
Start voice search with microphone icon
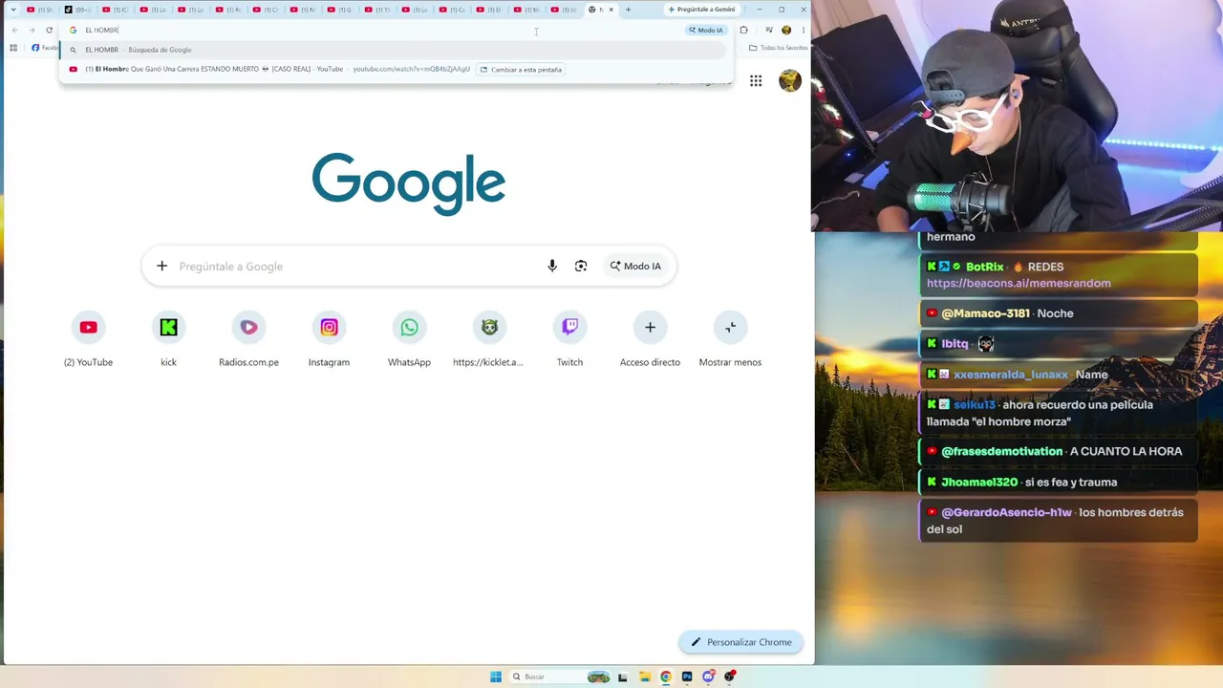point(552,266)
